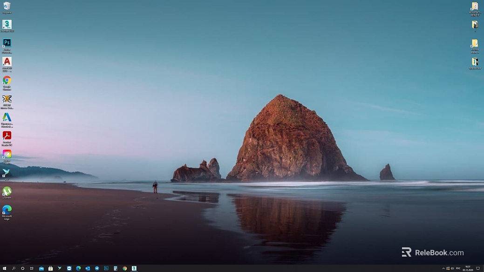Launch uTorrent from the desktop
Screen dimensions: 484x272
point(7,191)
